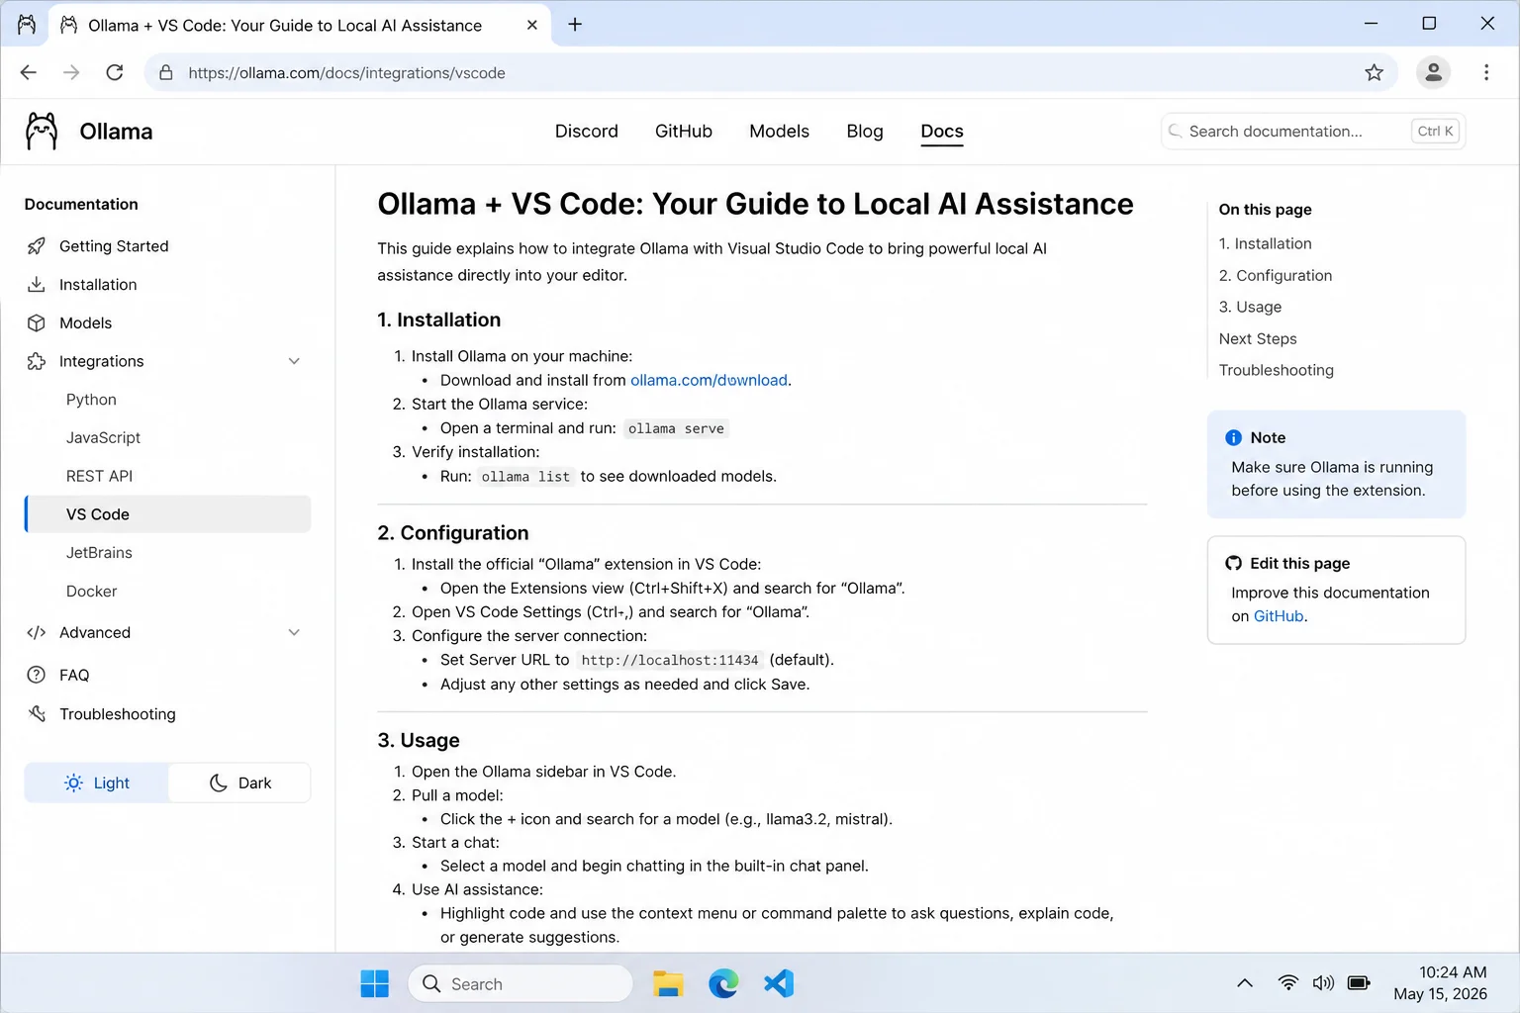Viewport: 1520px width, 1013px height.
Task: Focus the Search documentation field
Action: click(x=1312, y=131)
